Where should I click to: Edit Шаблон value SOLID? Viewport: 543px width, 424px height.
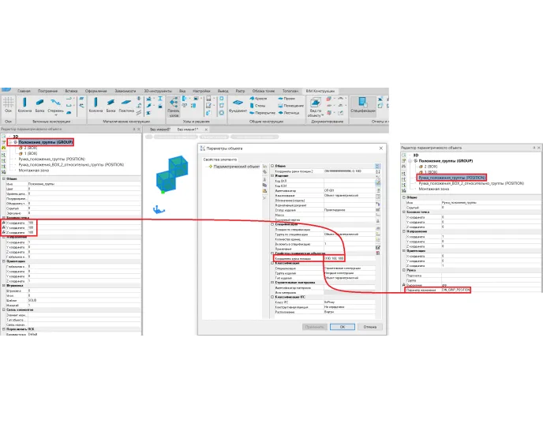click(84, 300)
